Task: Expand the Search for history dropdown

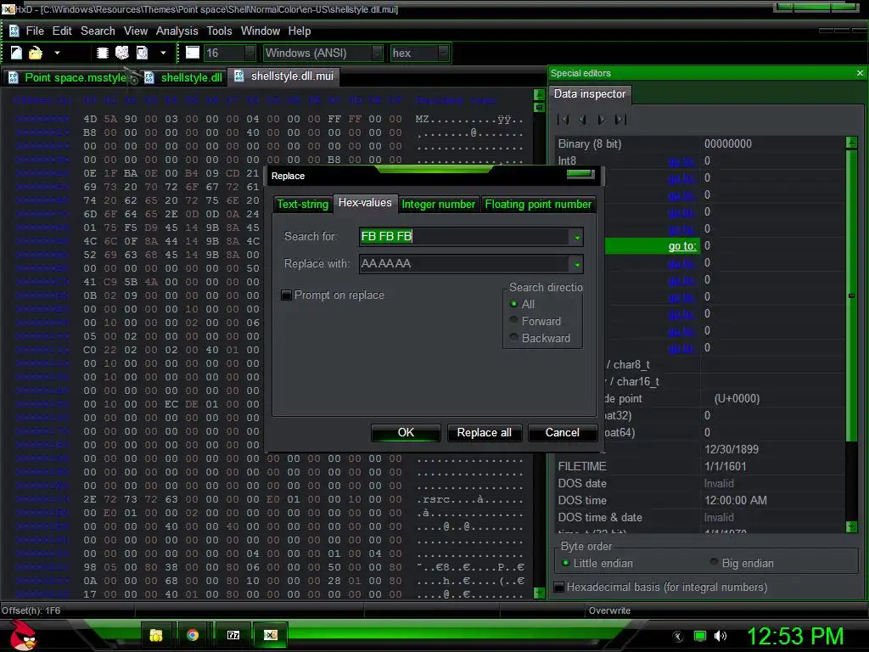Action: coord(577,238)
